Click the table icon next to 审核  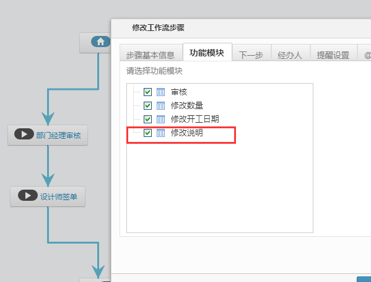(160, 92)
